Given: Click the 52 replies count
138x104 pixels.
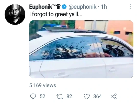Looking at the screenshot, I should 42,96.
